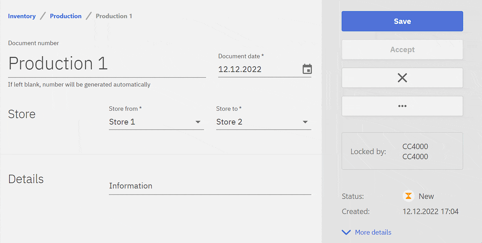The width and height of the screenshot is (482, 243).
Task: Click the Production 1 breadcrumb item
Action: pos(114,16)
